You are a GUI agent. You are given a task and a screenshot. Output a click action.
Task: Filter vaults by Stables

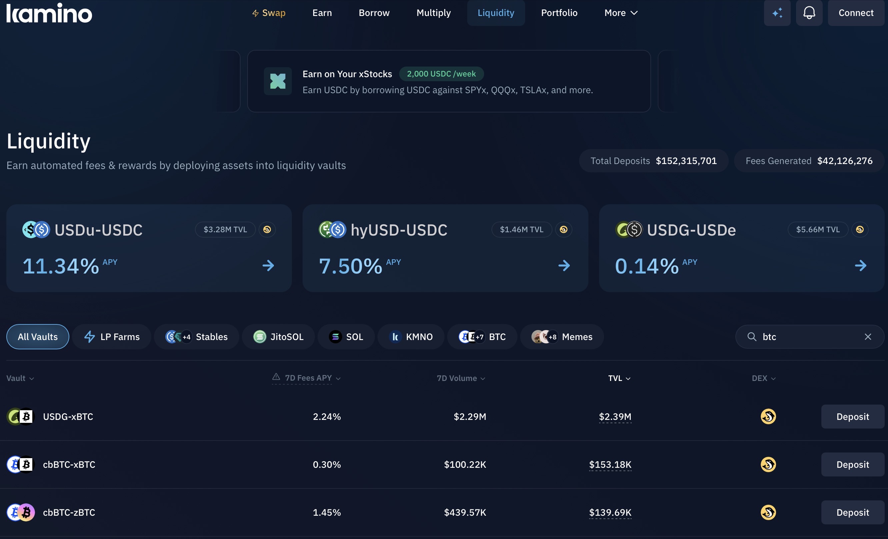[x=196, y=337]
